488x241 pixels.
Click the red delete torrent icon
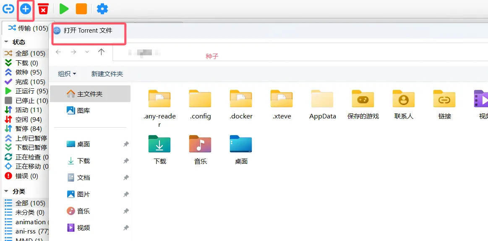point(43,9)
